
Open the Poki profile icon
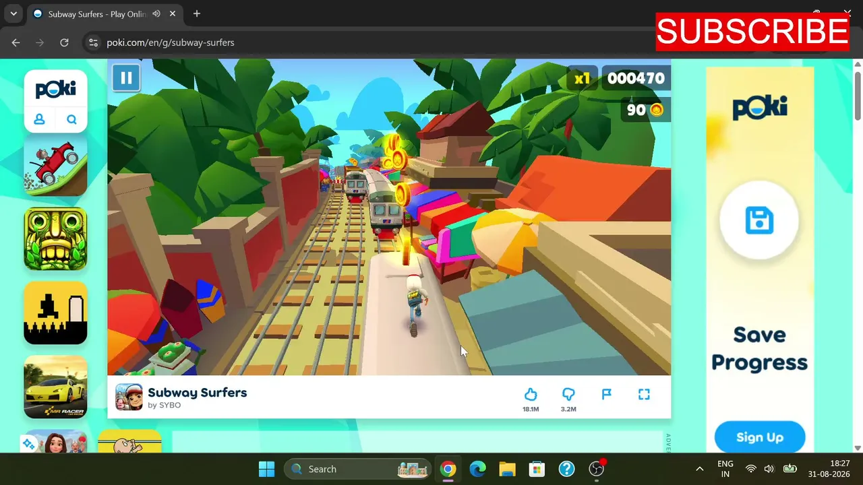(39, 119)
